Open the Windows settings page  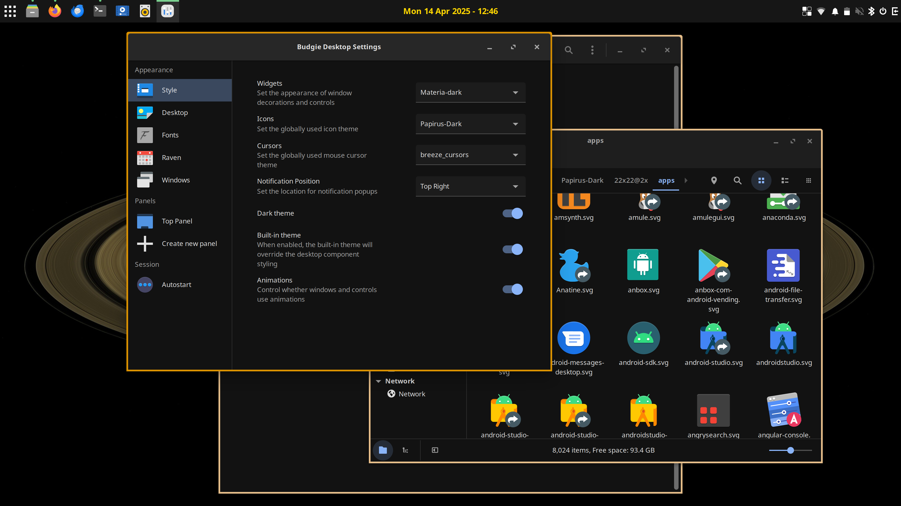point(180,180)
